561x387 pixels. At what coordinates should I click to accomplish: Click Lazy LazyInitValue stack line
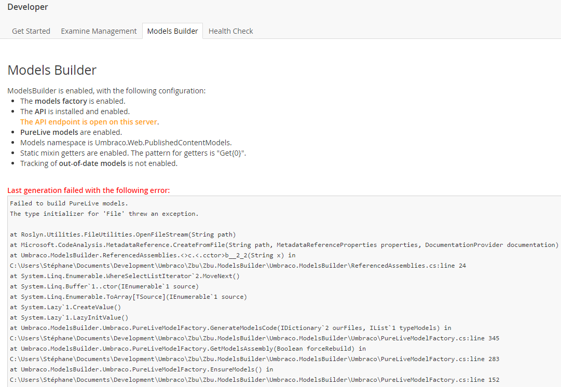[69, 317]
